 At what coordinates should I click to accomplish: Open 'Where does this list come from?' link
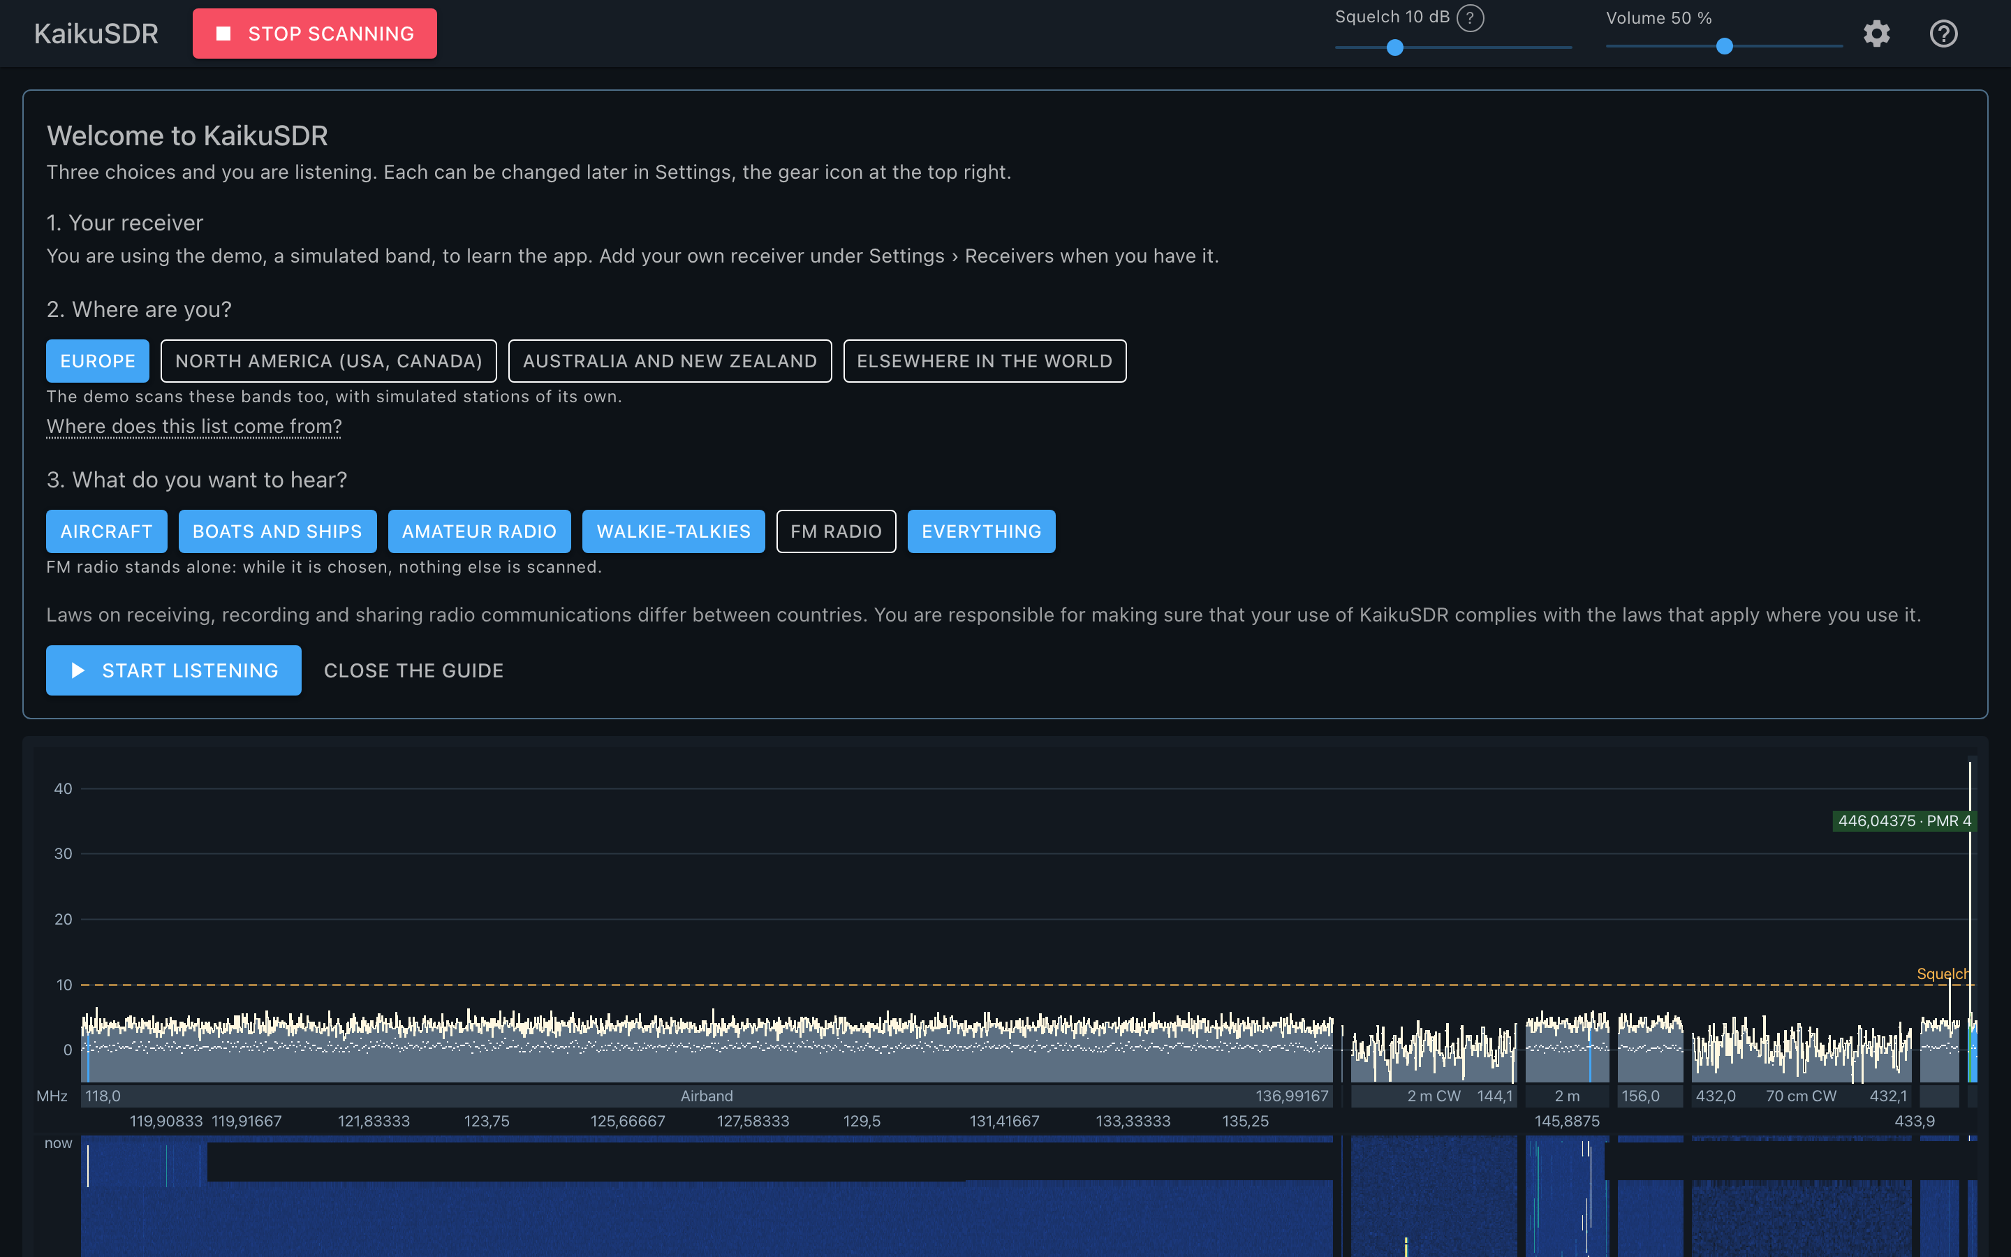tap(193, 427)
